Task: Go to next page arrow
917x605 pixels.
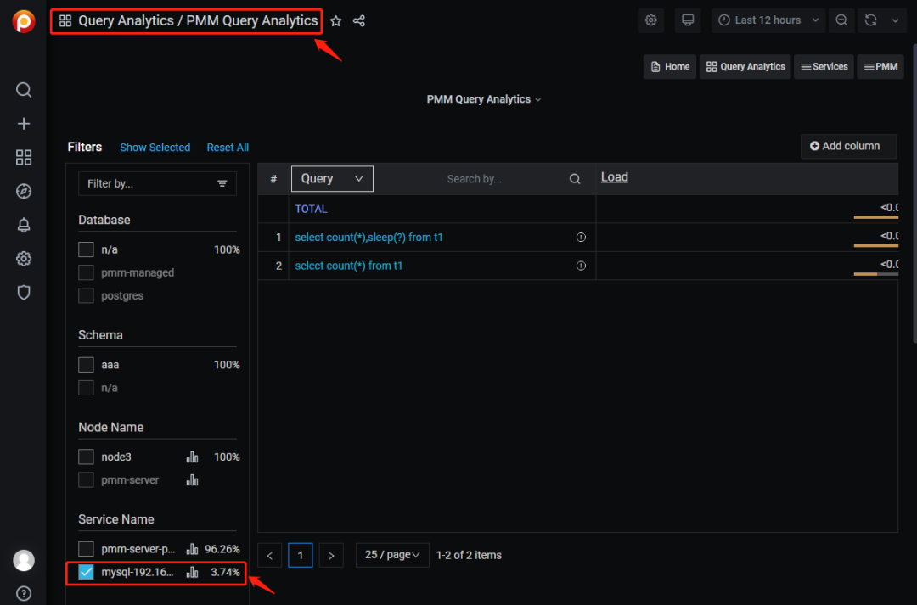Action: pyautogui.click(x=331, y=555)
